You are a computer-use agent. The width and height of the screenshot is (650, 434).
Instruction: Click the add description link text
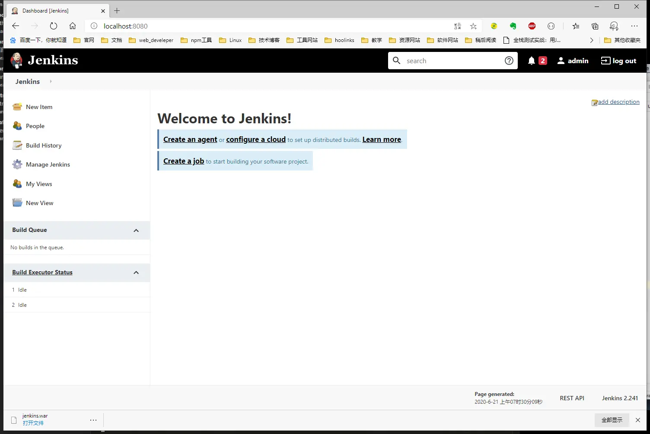618,102
